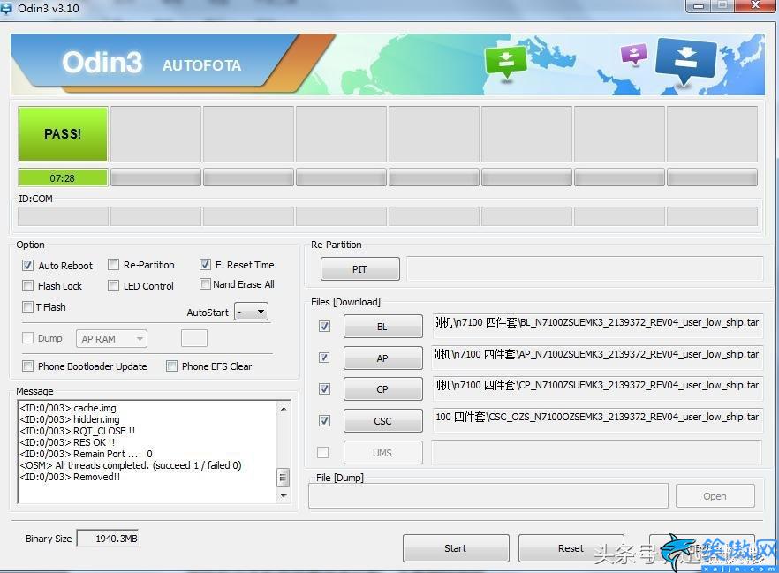Click the 'RES OK !!' log line
The height and width of the screenshot is (573, 779).
click(x=67, y=442)
